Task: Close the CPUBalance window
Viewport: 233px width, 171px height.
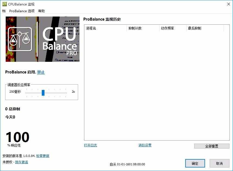Action: click(229, 4)
